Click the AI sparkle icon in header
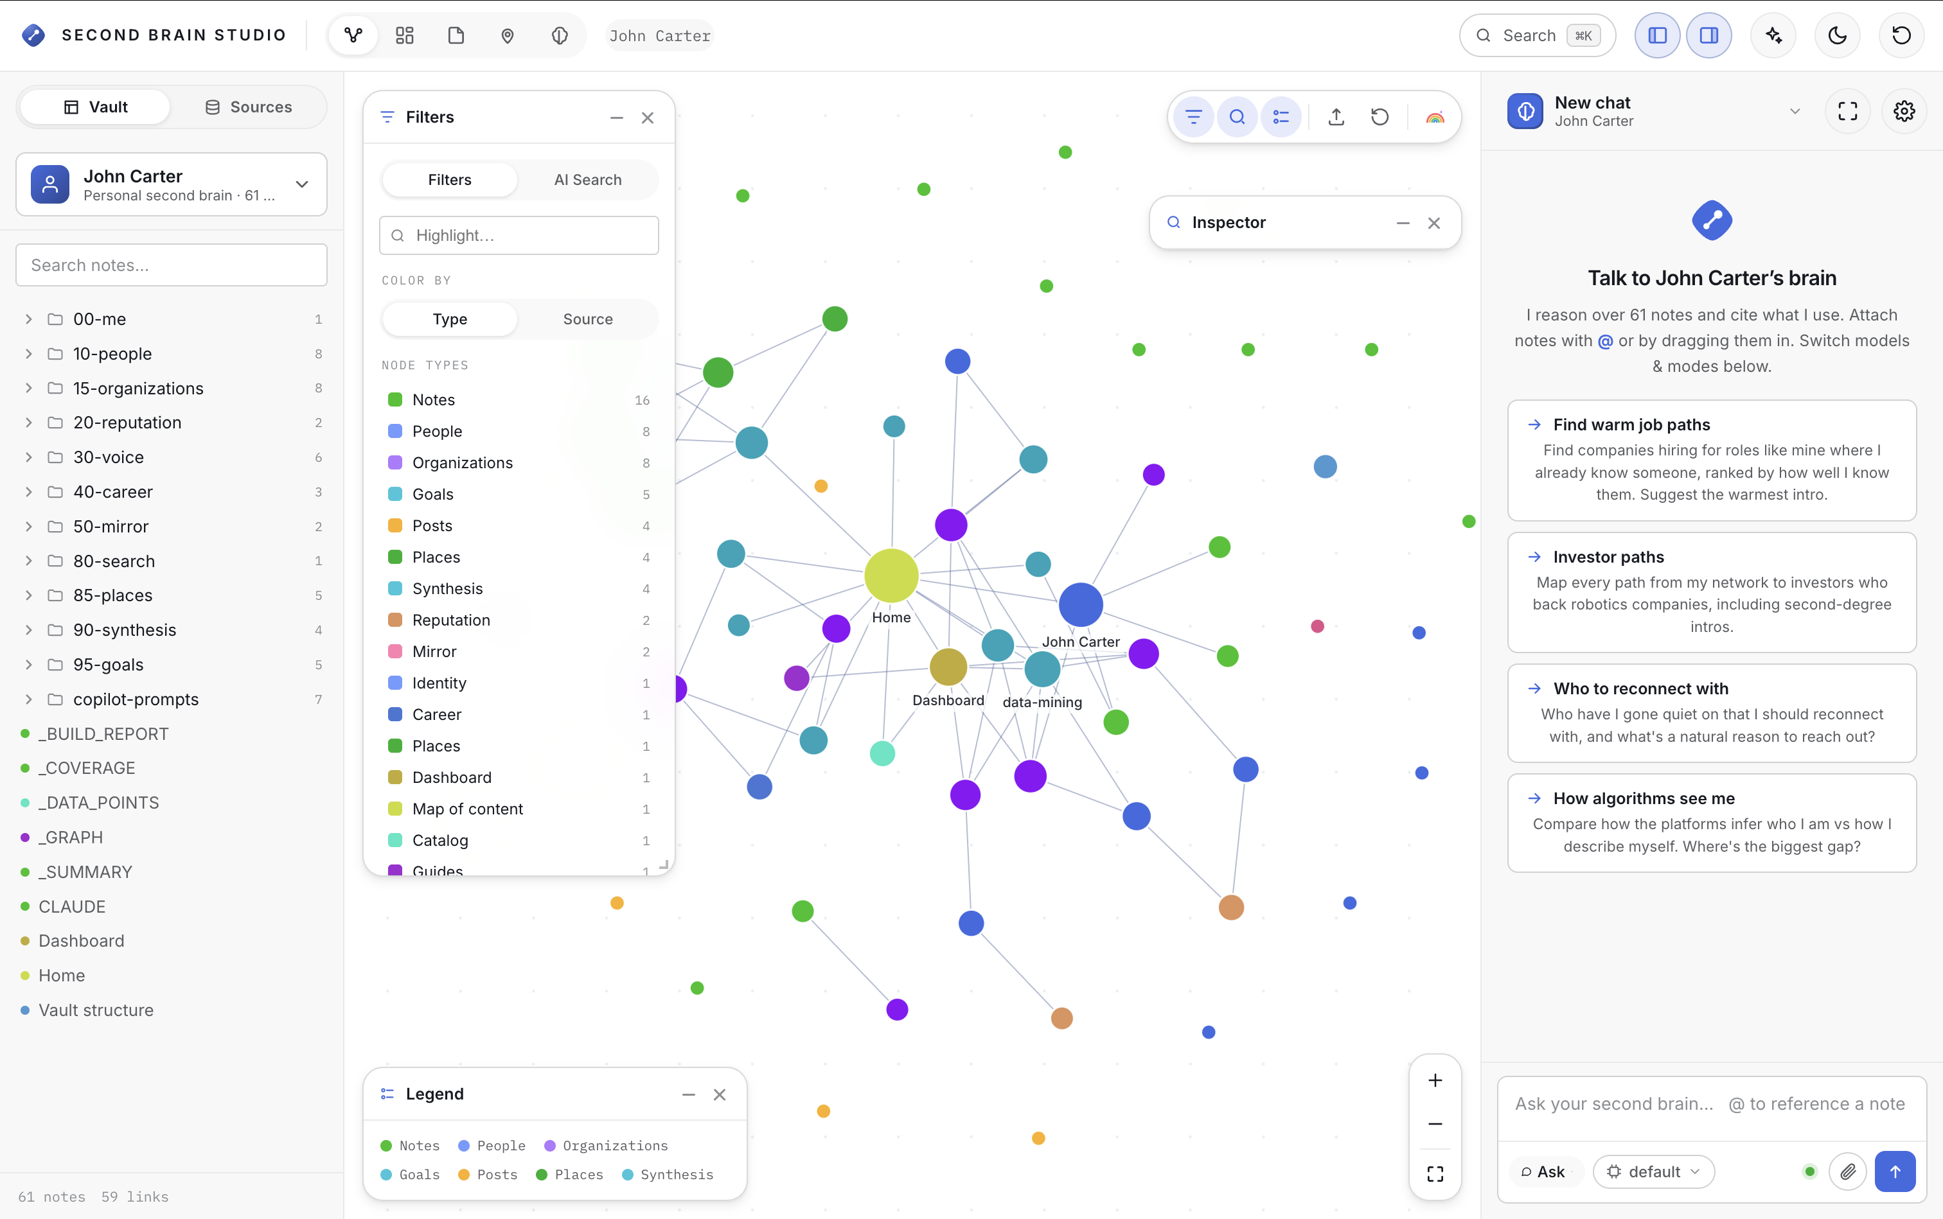 pos(1773,35)
